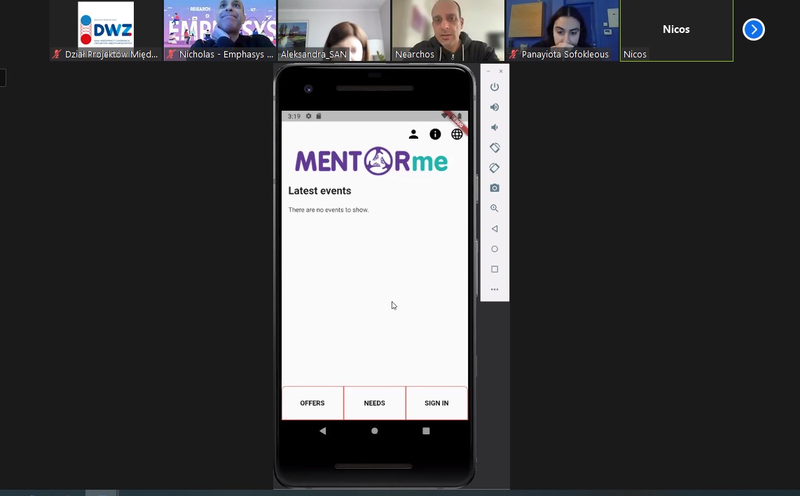Click the 3:19 clock in status bar
The image size is (800, 496).
294,116
